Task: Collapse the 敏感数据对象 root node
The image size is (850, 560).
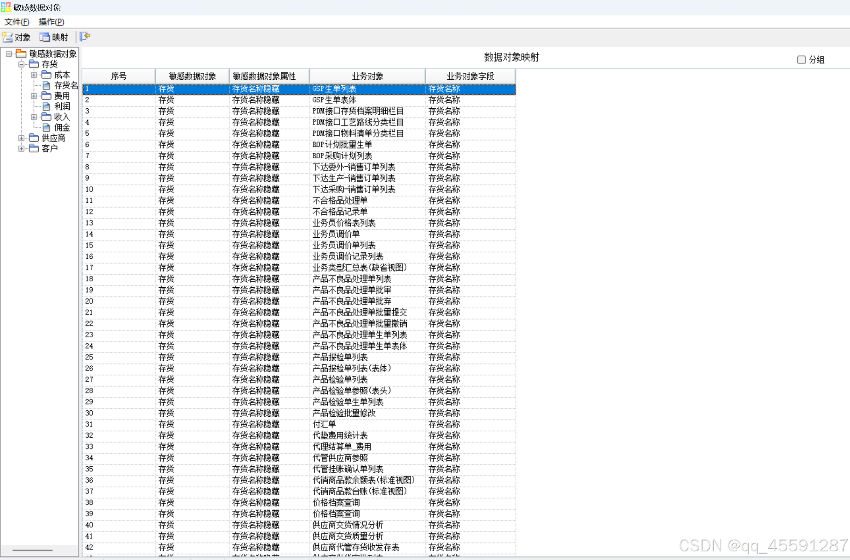Action: pos(9,54)
